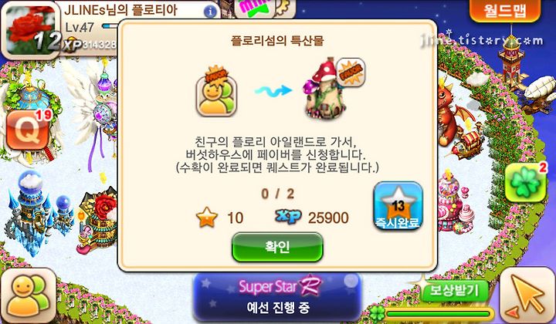Select the orange arrow cursor tool
The width and height of the screenshot is (556, 324).
pyautogui.click(x=527, y=295)
